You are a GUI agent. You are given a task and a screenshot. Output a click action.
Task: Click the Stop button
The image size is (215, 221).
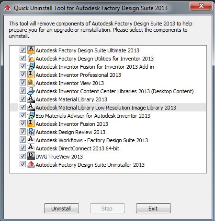[x=107, y=209]
